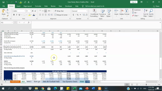Save the workbook with the save icon
The width and height of the screenshot is (162, 91).
coord(3,2)
